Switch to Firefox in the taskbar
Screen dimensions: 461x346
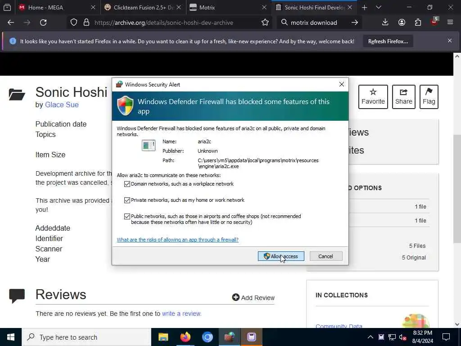[x=185, y=337]
